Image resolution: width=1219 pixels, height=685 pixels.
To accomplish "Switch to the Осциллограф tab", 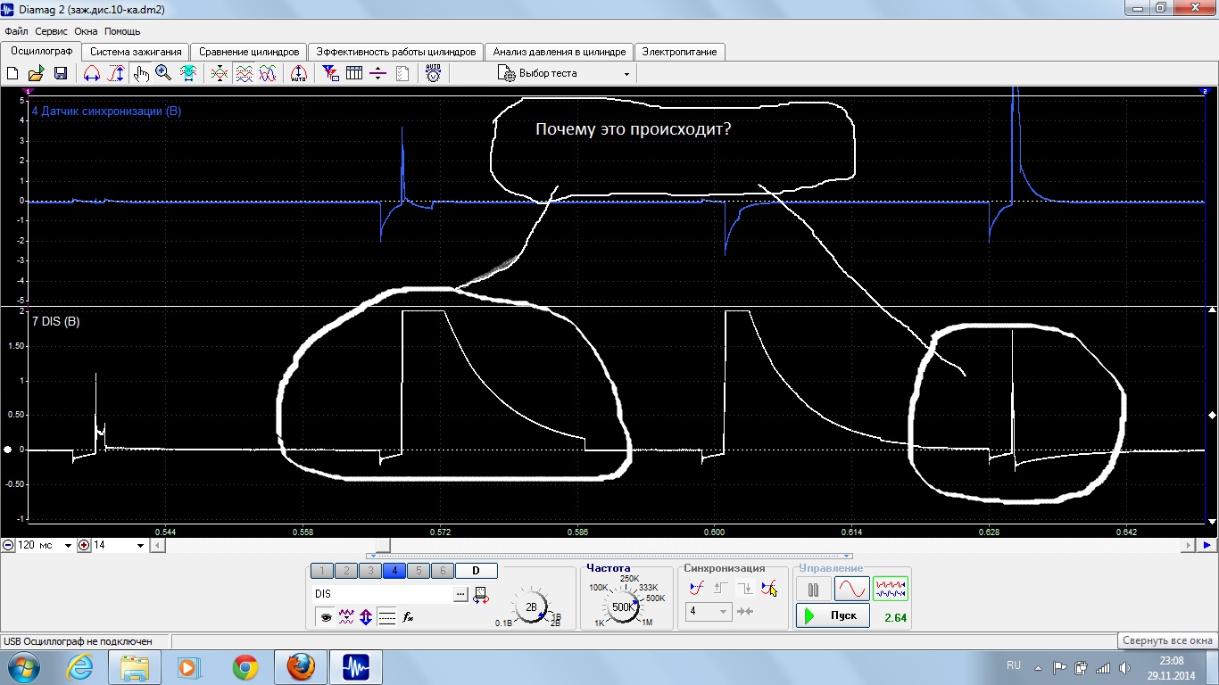I will click(41, 51).
